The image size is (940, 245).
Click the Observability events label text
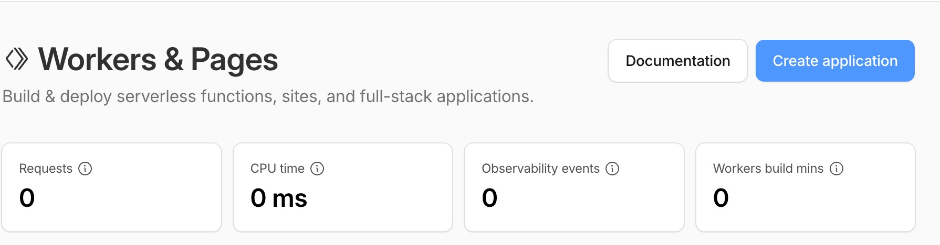(x=540, y=169)
